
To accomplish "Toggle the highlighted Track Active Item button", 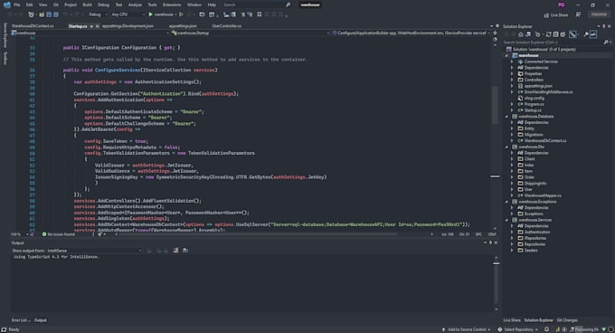I will tap(573, 34).
